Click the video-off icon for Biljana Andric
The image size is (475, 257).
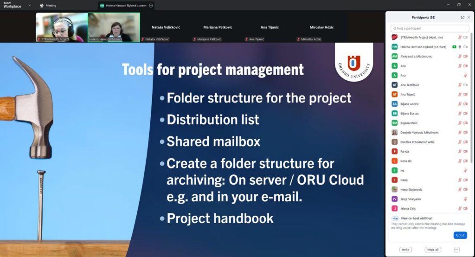pyautogui.click(x=465, y=104)
